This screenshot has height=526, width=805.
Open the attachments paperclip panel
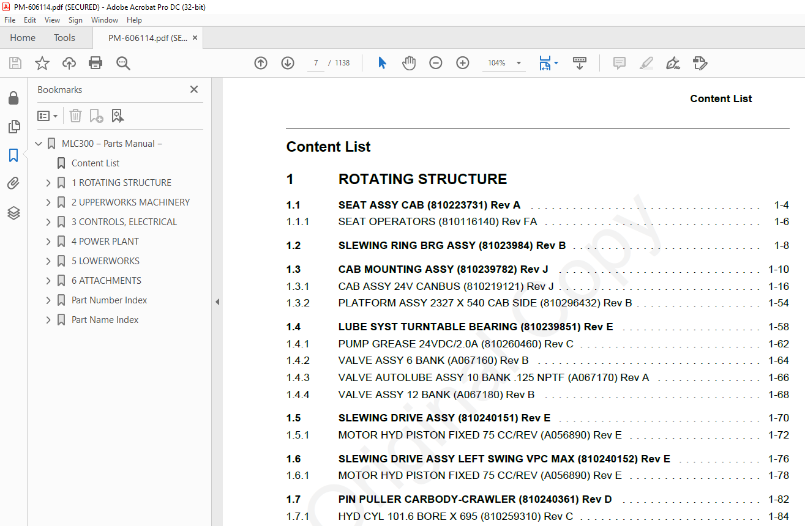(x=13, y=183)
